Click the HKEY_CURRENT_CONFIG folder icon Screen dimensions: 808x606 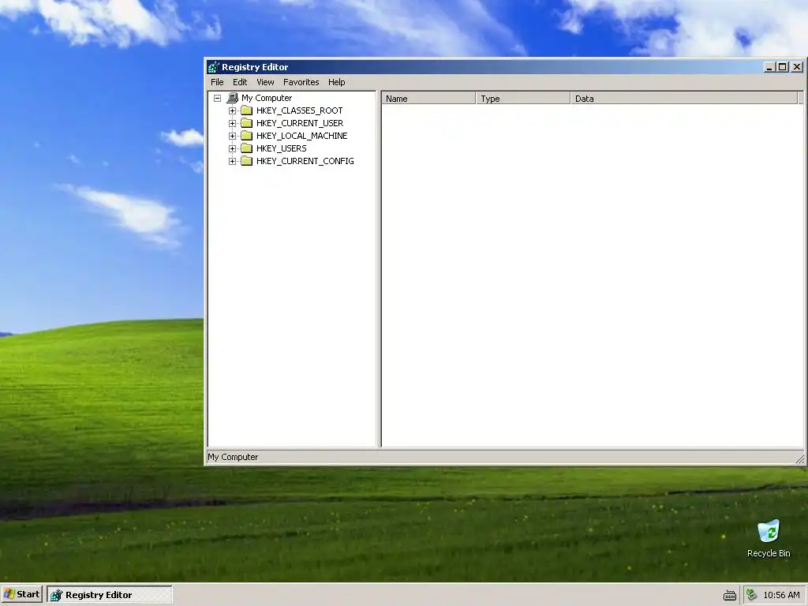click(247, 161)
